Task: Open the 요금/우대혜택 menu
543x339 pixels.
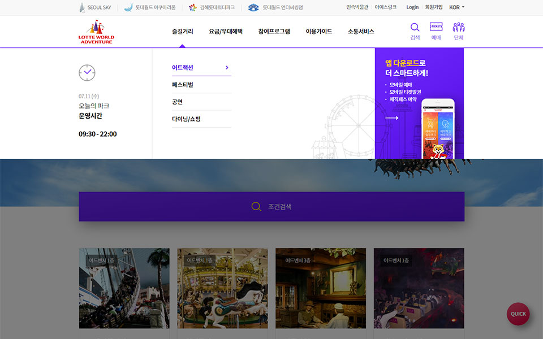Action: (x=226, y=32)
